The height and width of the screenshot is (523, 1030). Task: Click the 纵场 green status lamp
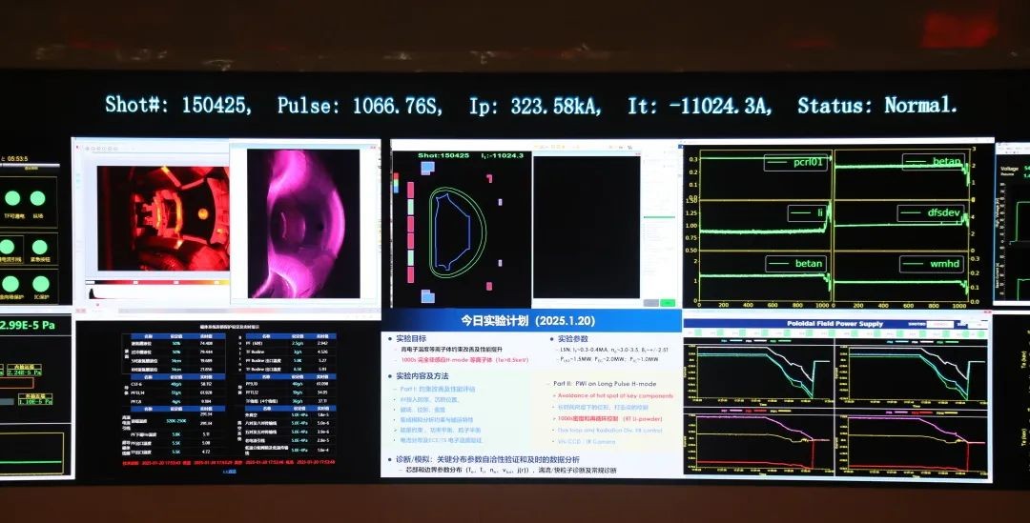point(38,198)
